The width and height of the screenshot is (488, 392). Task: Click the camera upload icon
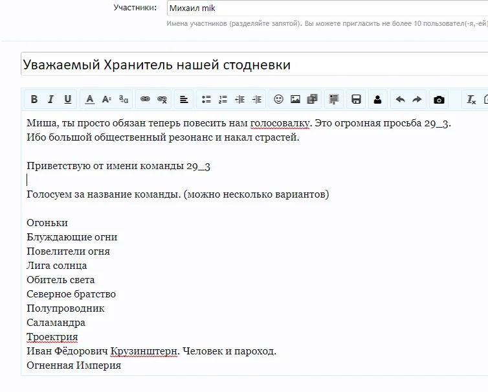click(439, 99)
